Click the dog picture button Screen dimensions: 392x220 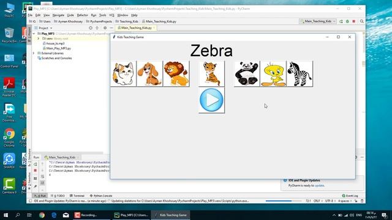coord(149,74)
